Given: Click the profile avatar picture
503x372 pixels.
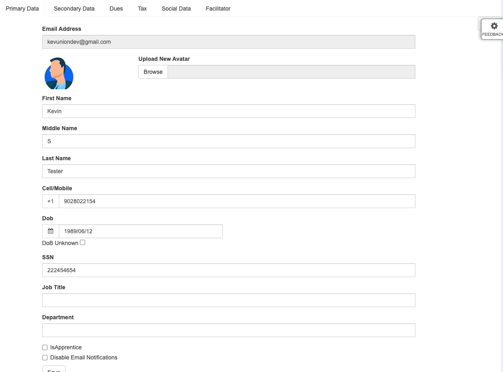Looking at the screenshot, I should pyautogui.click(x=58, y=73).
